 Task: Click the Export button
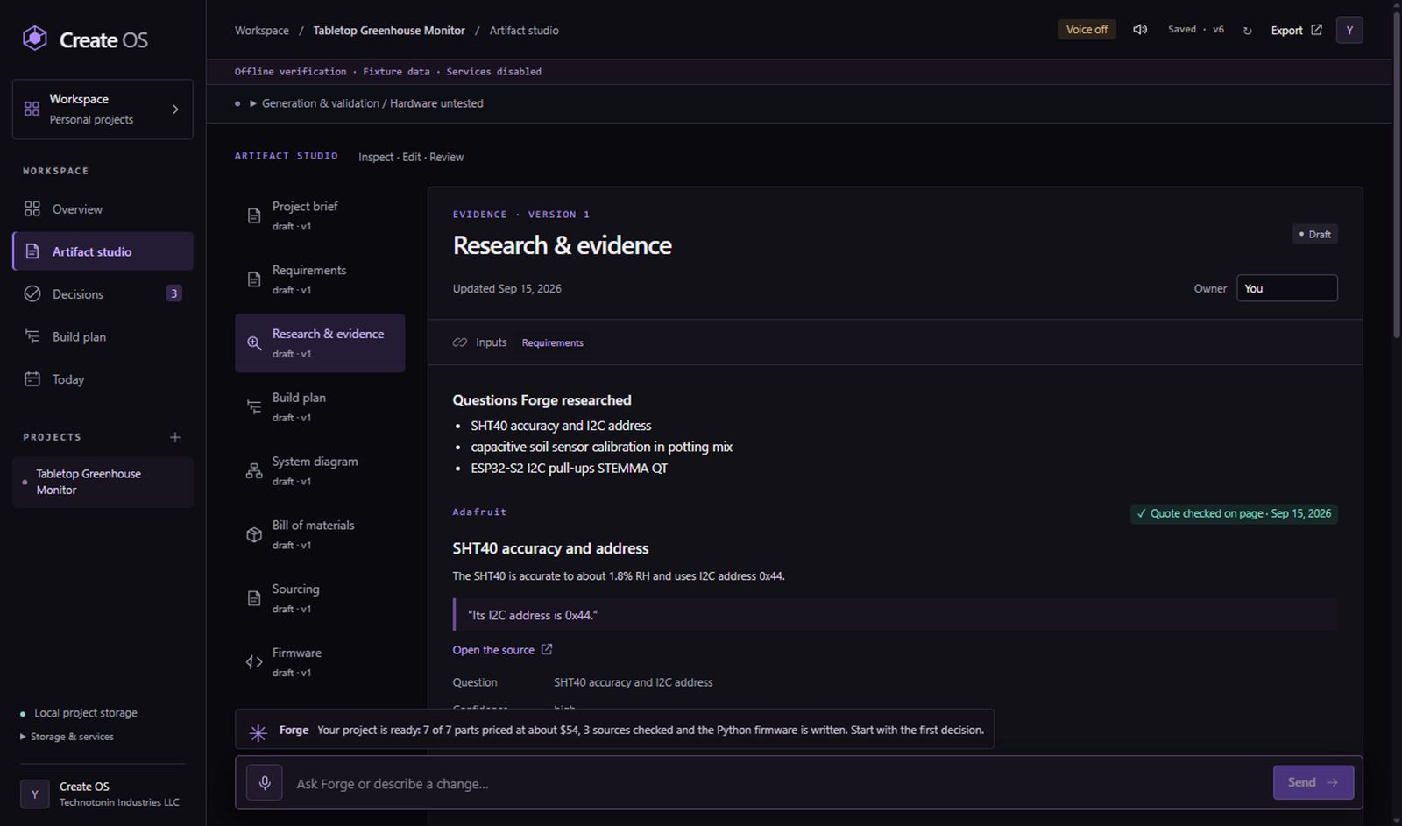tap(1296, 30)
